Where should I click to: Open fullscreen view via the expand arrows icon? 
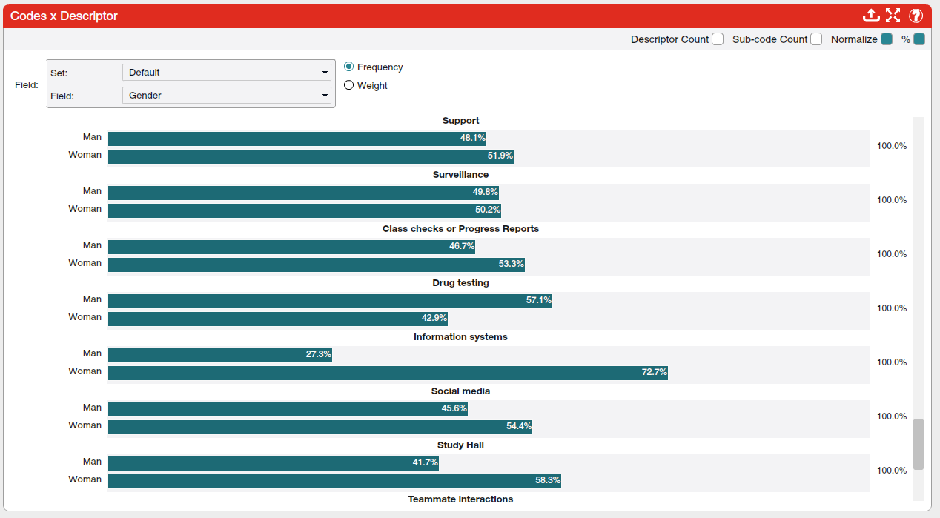point(893,15)
